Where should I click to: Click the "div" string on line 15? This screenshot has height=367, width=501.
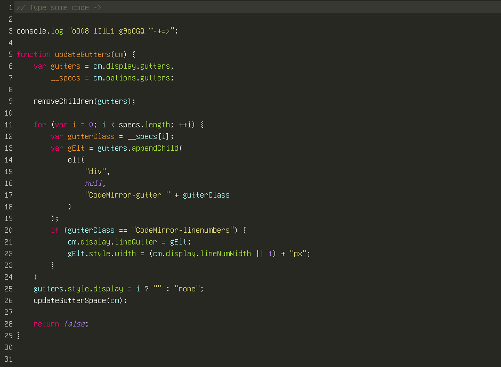[x=95, y=172]
